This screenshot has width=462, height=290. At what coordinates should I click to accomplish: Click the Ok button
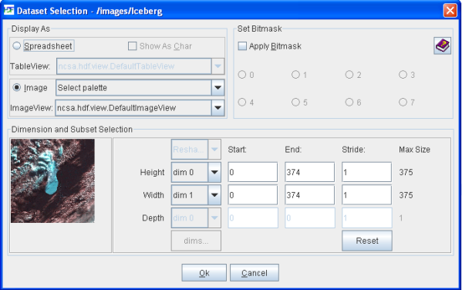coord(204,273)
